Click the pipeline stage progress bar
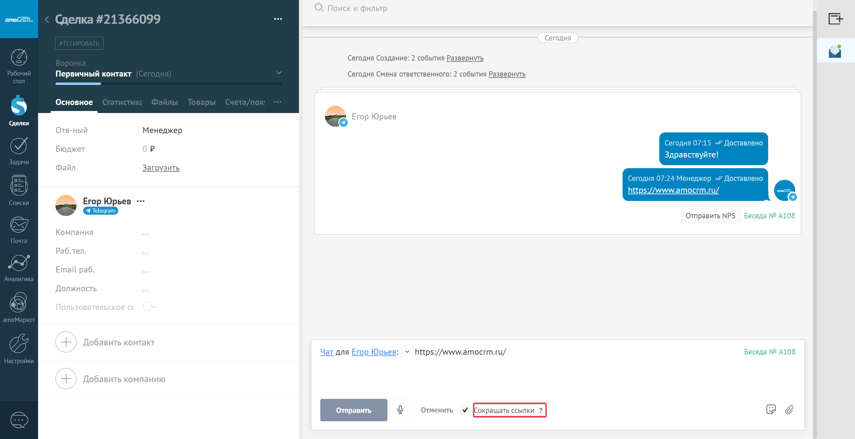The image size is (855, 439). [x=168, y=84]
